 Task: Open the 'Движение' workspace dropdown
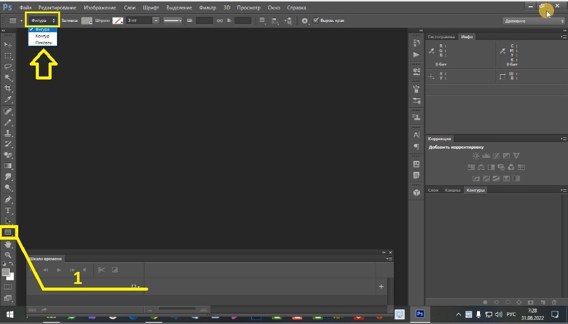tap(533, 21)
